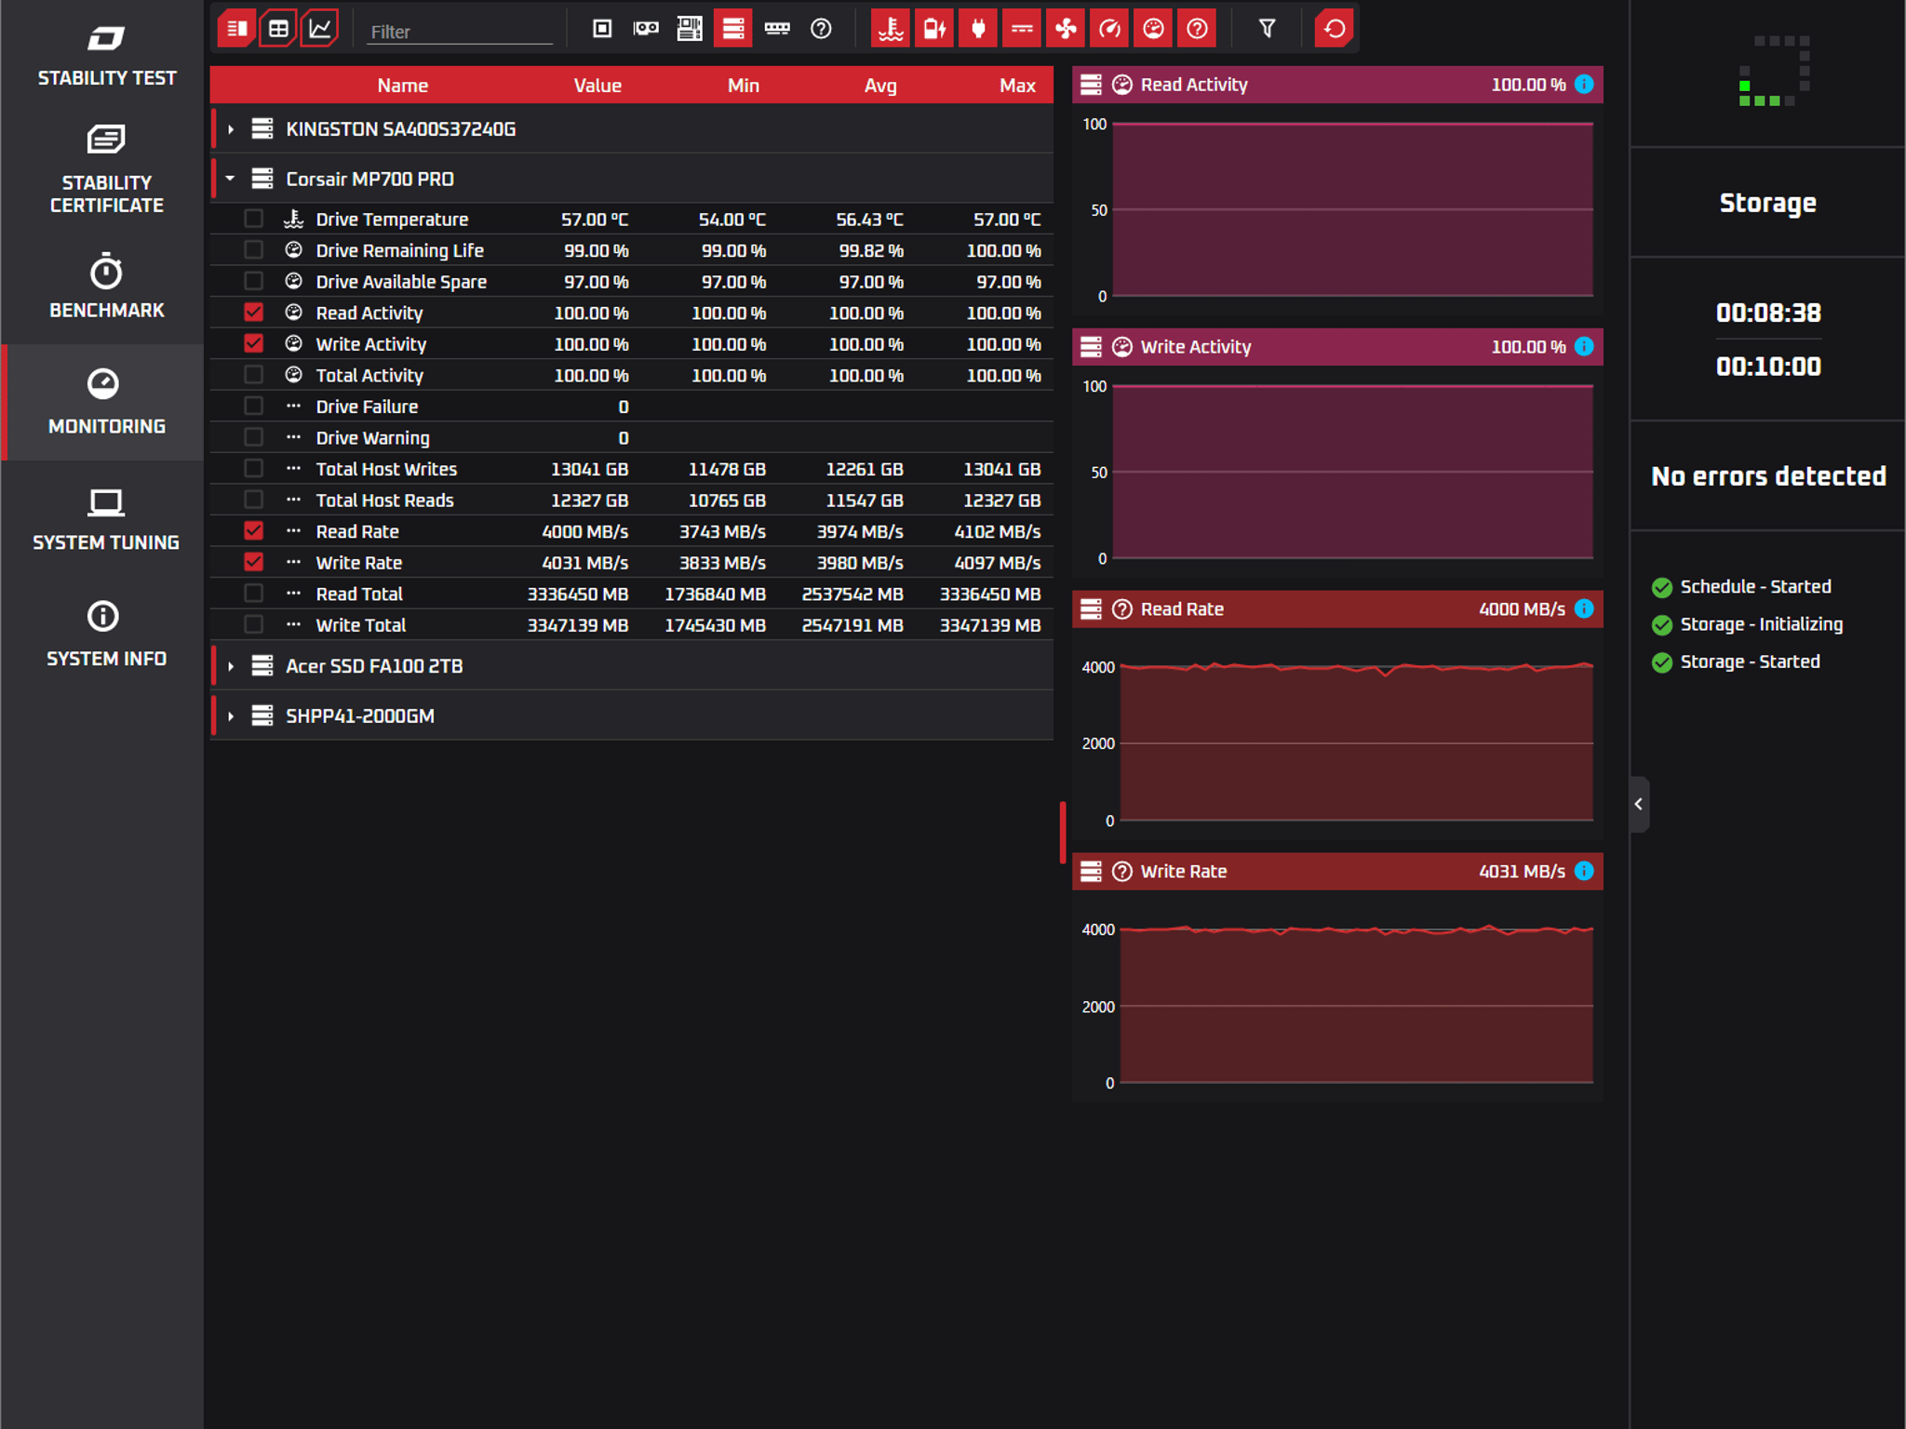1906x1429 pixels.
Task: Open the Stability Certificate section
Action: (106, 169)
